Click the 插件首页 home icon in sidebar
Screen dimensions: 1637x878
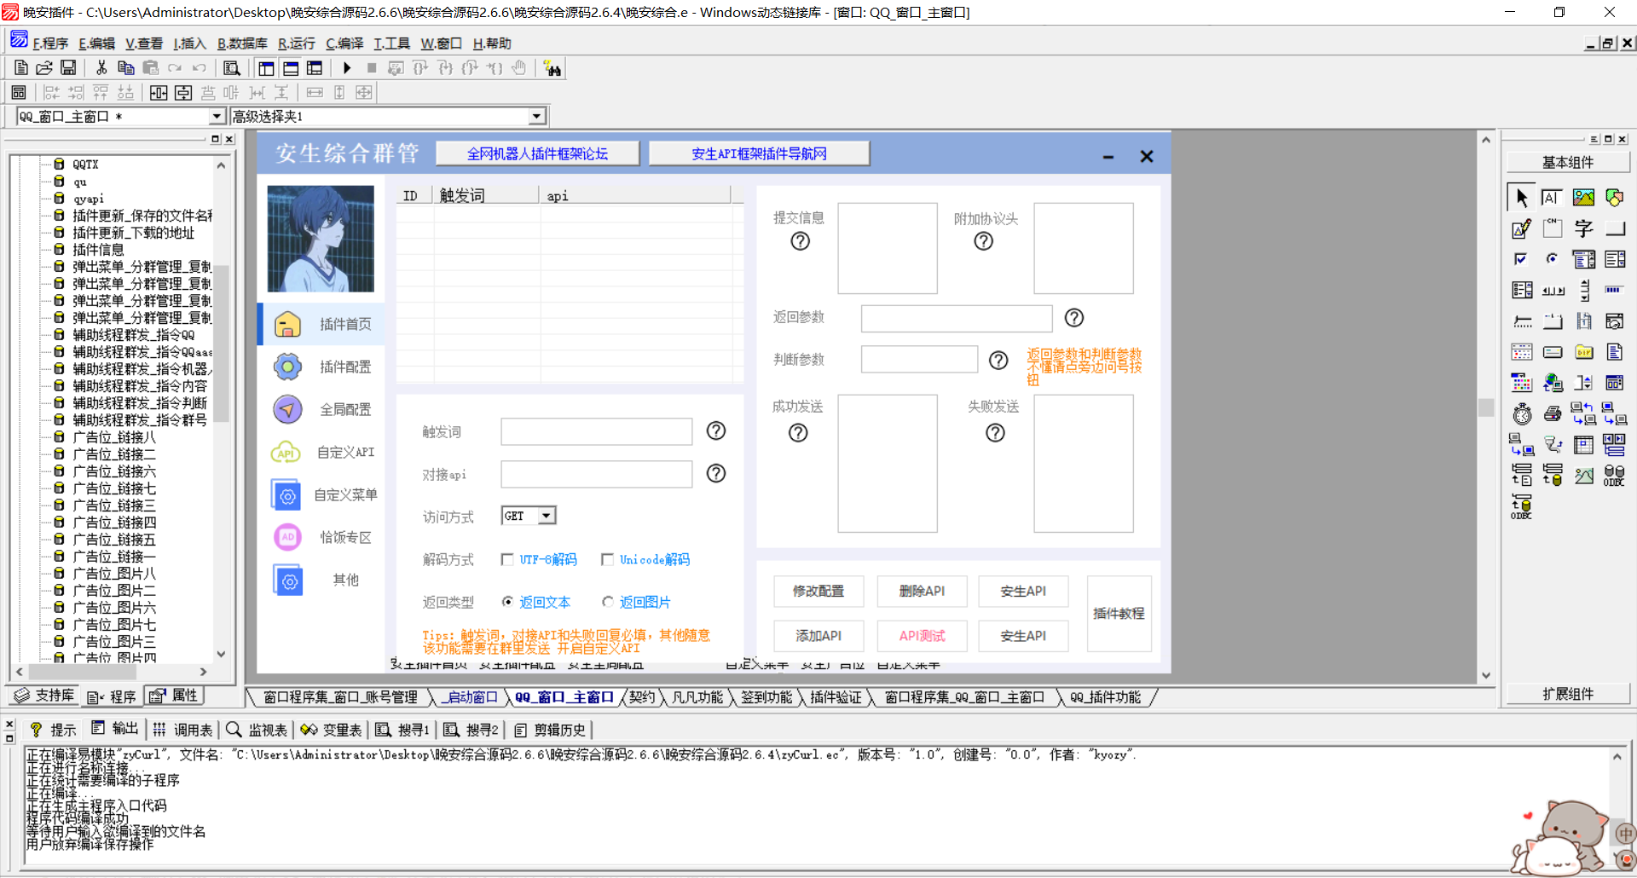(287, 325)
